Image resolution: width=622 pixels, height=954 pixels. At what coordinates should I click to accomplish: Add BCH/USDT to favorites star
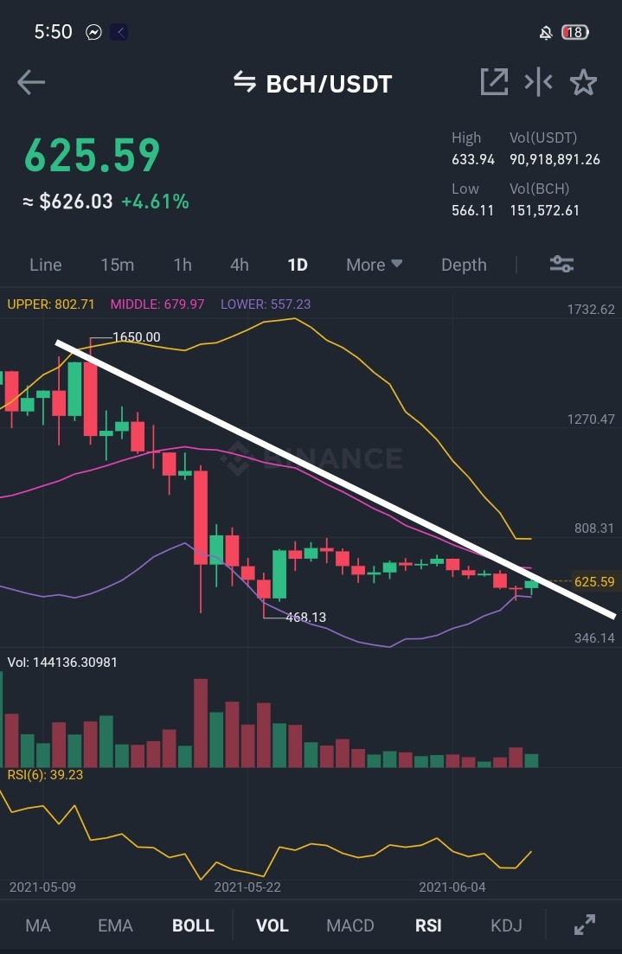tap(583, 82)
